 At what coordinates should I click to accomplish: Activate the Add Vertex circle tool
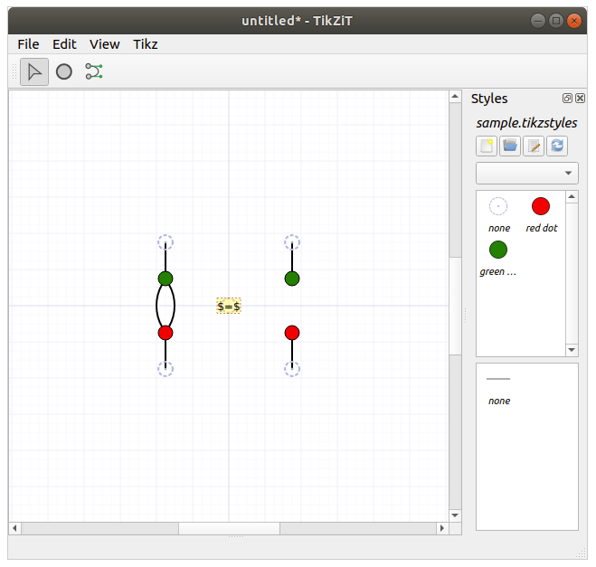[x=64, y=71]
